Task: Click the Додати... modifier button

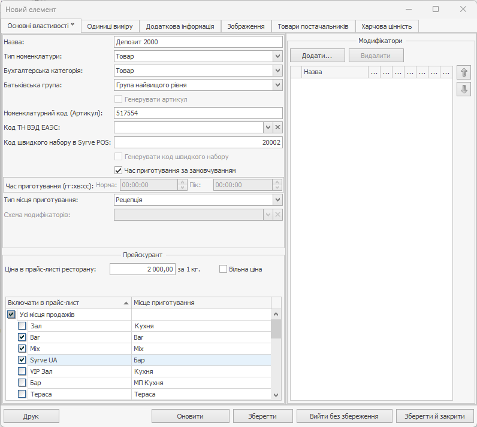Action: (317, 56)
